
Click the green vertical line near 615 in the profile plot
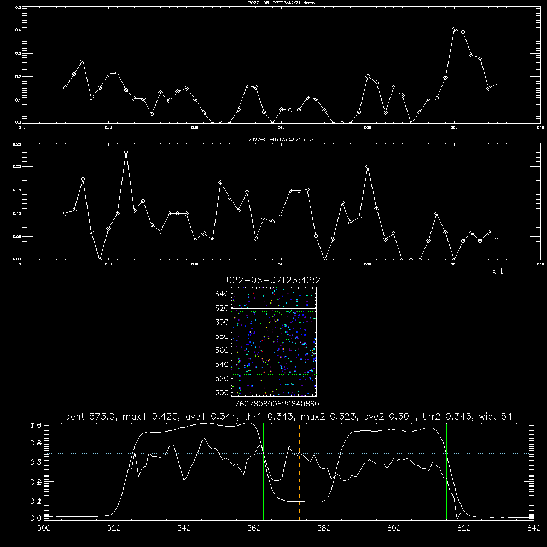tap(447, 472)
